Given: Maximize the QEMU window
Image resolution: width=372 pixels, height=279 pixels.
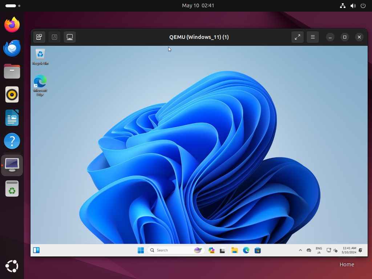Looking at the screenshot, I should (x=345, y=37).
